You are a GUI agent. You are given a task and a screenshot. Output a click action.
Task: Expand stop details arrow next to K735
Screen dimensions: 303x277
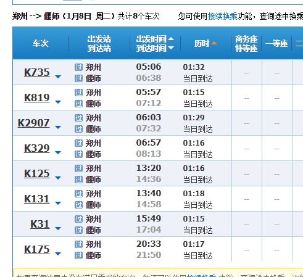pos(58,76)
